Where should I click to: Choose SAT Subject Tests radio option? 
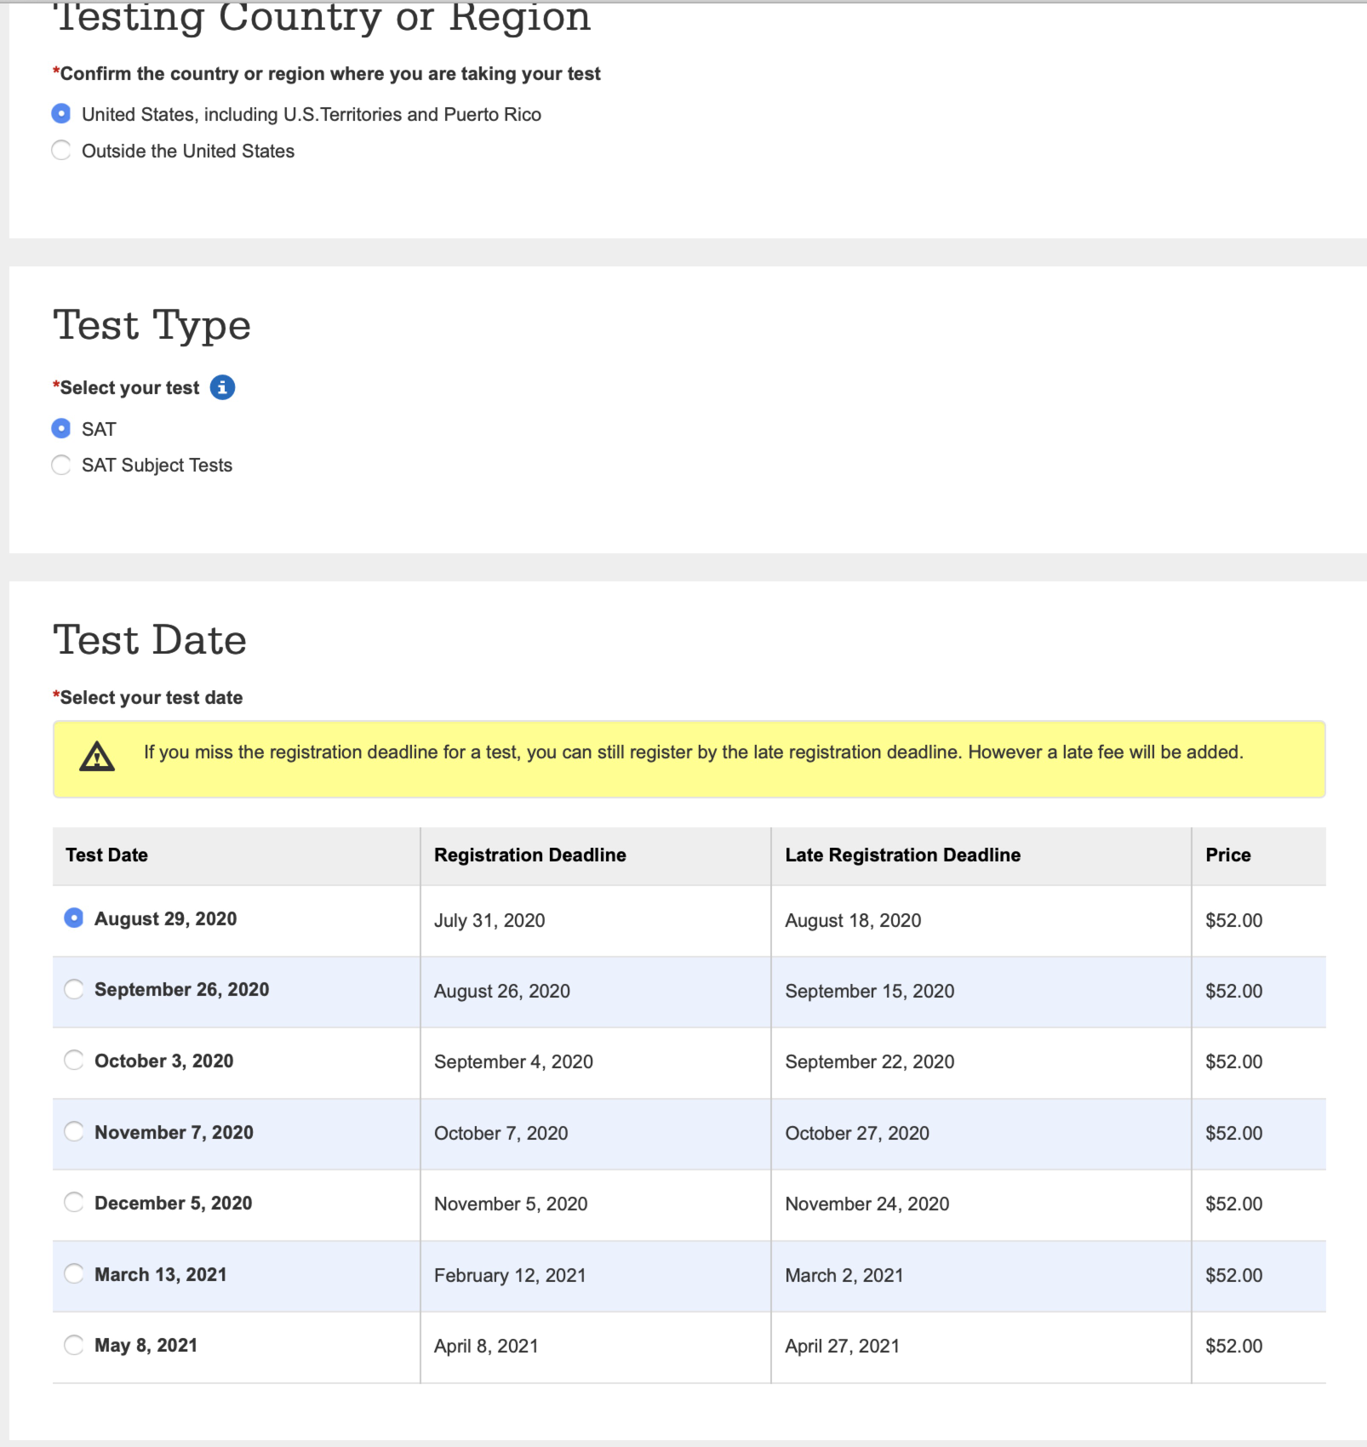point(61,465)
